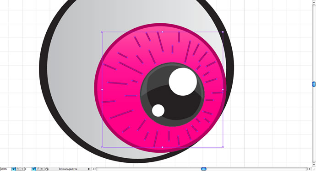The image size is (316, 171).
Task: Go to the first artboard button
Action: tap(18, 169)
